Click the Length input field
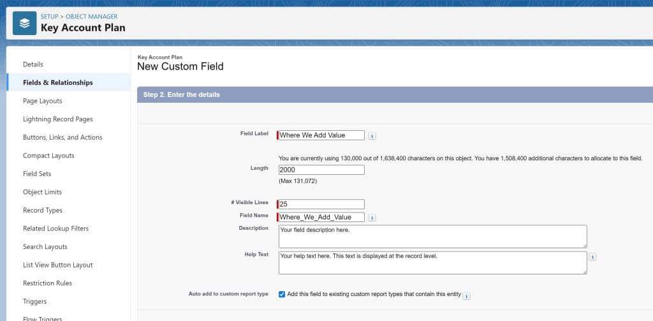Viewport: 653px width, 321px height. click(x=321, y=170)
